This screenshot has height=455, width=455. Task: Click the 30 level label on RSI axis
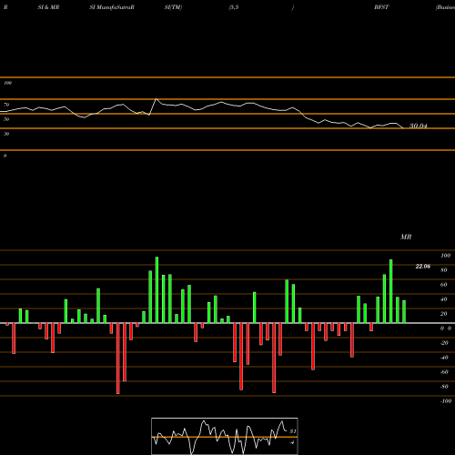(6, 134)
